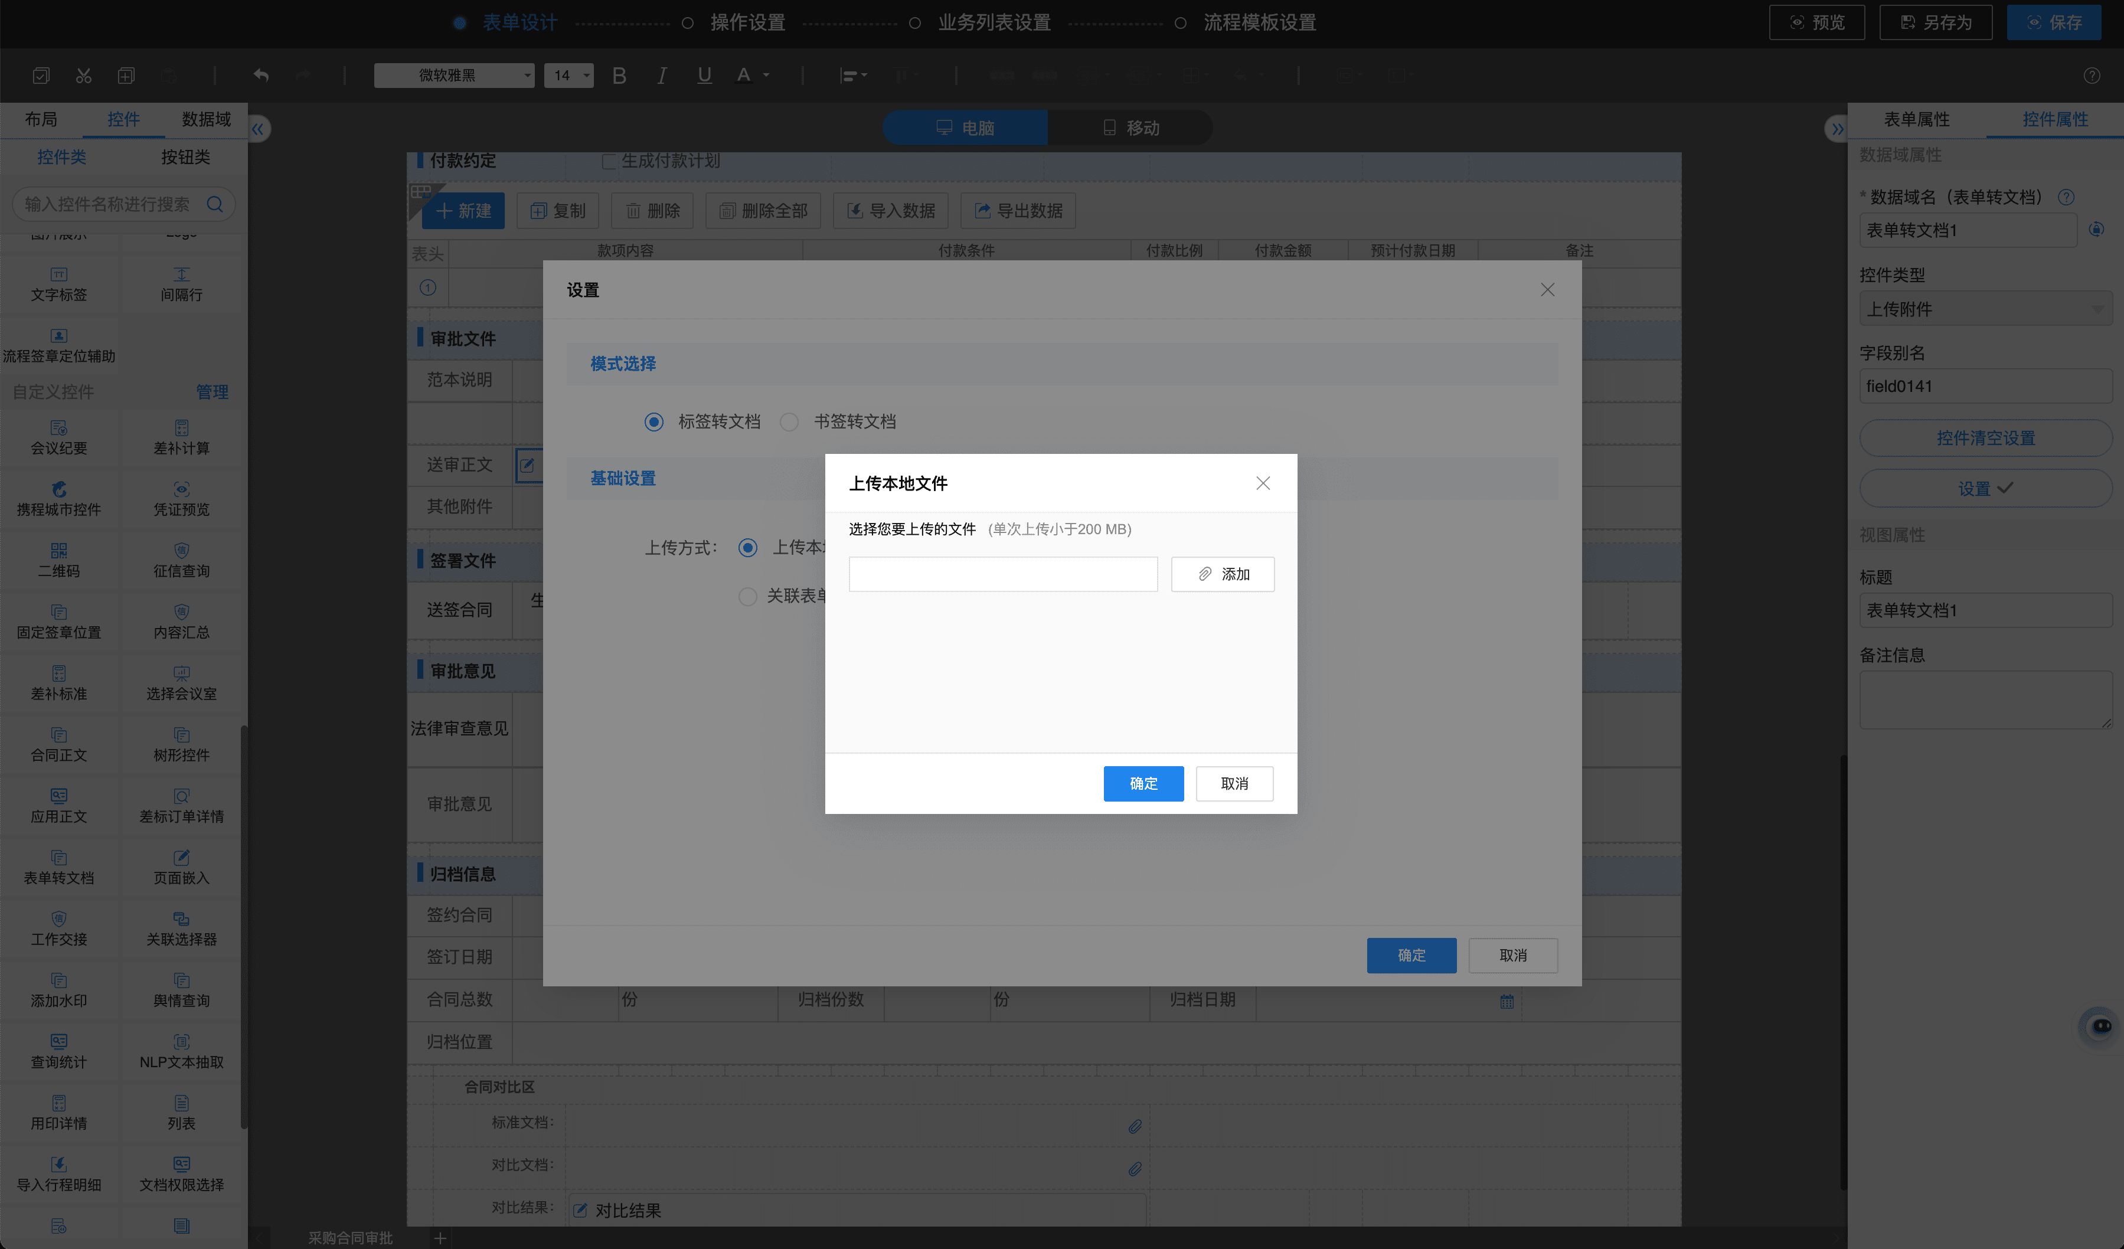Click the undo arrow icon
Screen dimensions: 2124x1249
tap(262, 76)
